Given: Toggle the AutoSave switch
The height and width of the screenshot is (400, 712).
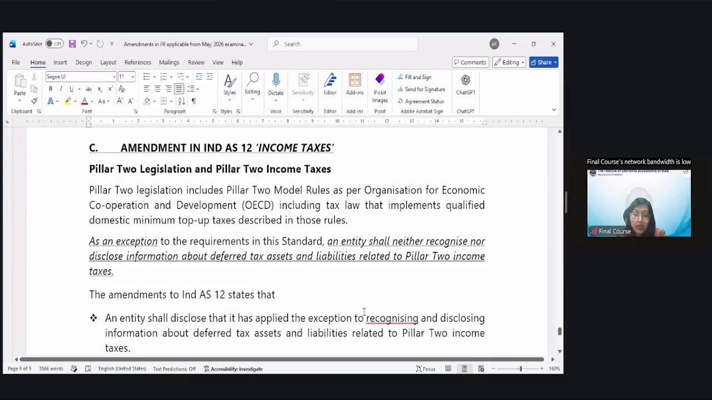Looking at the screenshot, I should click(x=54, y=44).
